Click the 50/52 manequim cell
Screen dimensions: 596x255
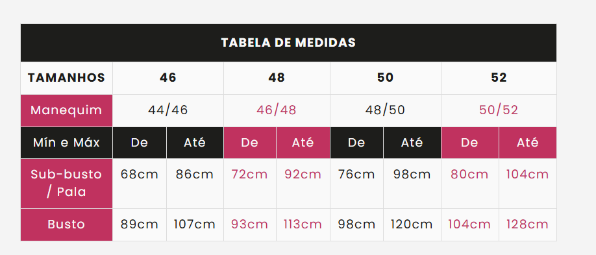tap(499, 110)
